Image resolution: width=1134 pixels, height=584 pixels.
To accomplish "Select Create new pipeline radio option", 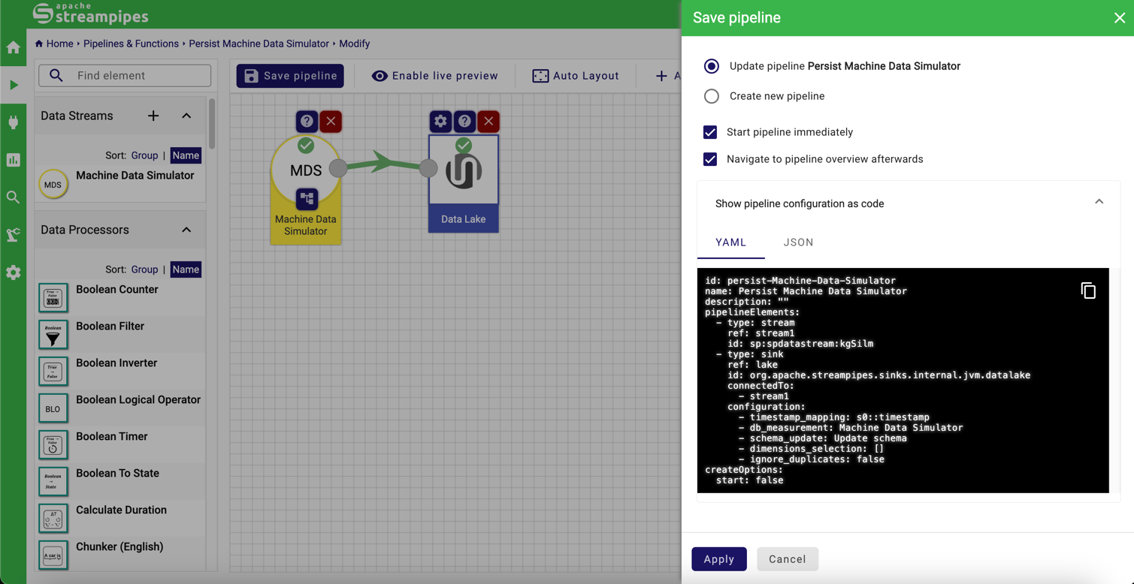I will (x=711, y=96).
